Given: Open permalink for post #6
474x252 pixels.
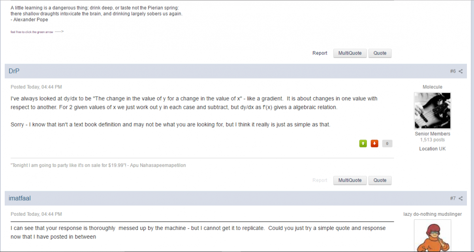Looking at the screenshot, I should [453, 71].
